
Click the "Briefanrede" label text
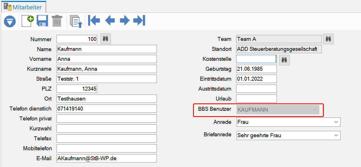click(x=217, y=135)
